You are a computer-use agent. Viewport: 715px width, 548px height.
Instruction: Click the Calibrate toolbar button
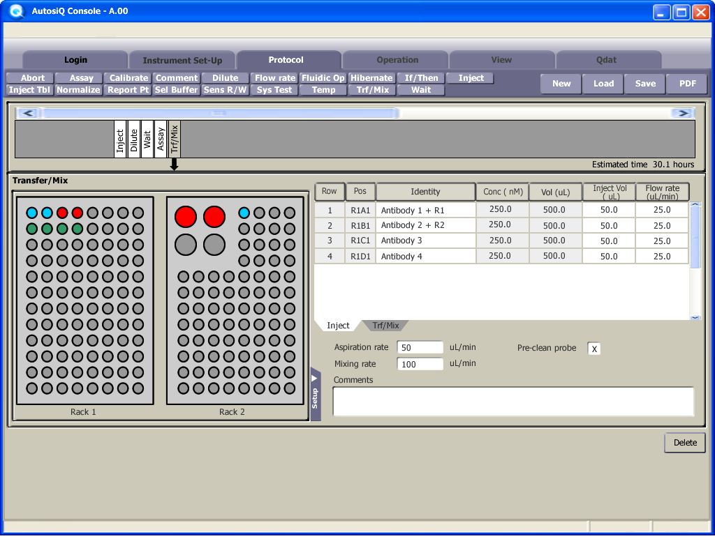[x=128, y=78]
